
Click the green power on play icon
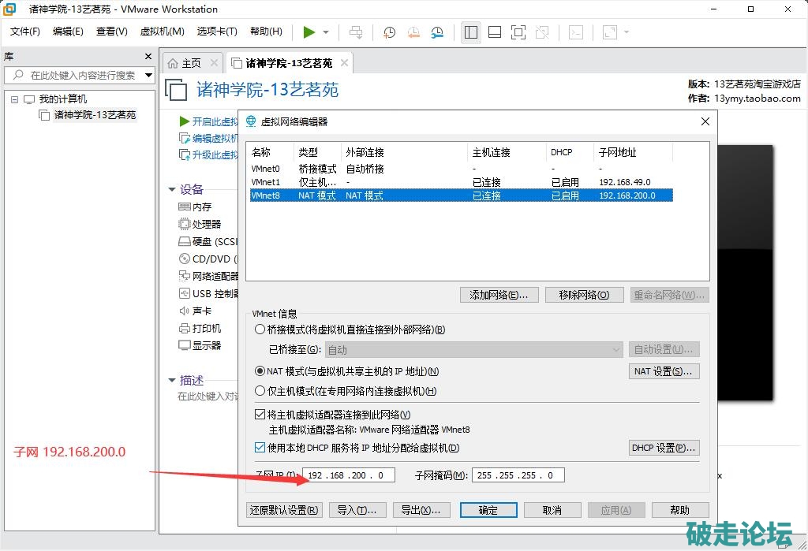(309, 32)
